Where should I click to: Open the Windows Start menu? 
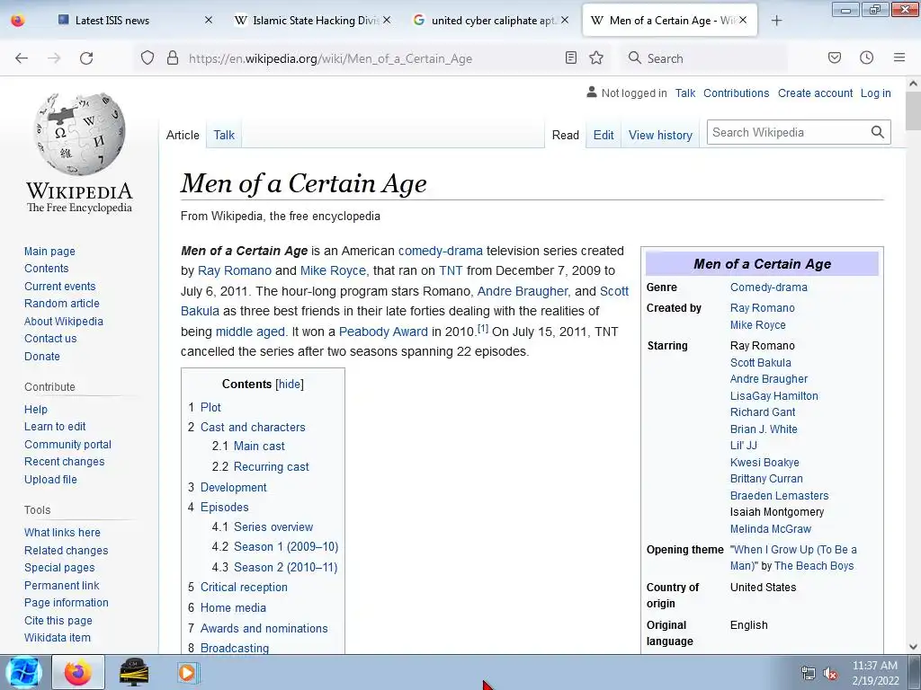(23, 672)
